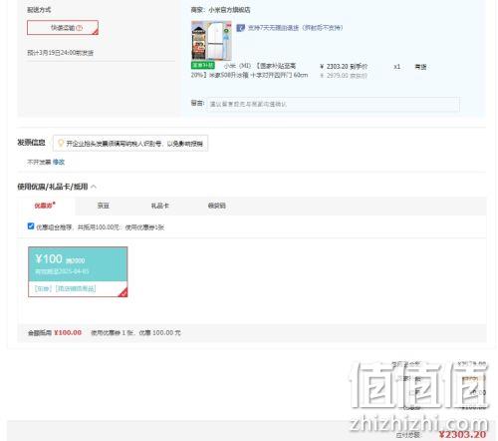The width and height of the screenshot is (498, 441).
Task: Click the green 国家补贴 subsidy tag
Action: click(x=203, y=65)
